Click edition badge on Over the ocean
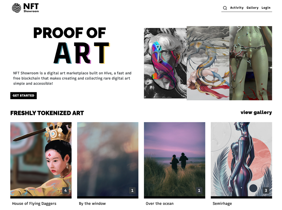The height and width of the screenshot is (210, 282). [199, 190]
